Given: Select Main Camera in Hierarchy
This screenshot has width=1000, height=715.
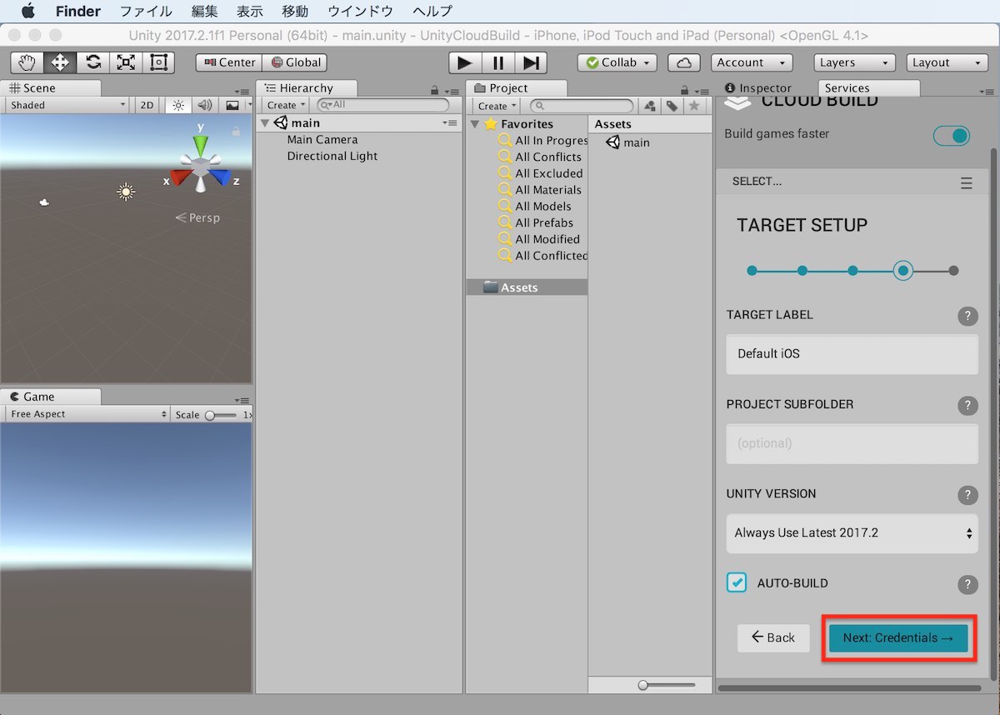Looking at the screenshot, I should coord(322,139).
